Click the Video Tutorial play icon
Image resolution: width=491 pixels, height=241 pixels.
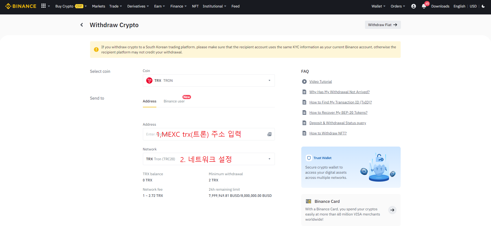point(304,82)
